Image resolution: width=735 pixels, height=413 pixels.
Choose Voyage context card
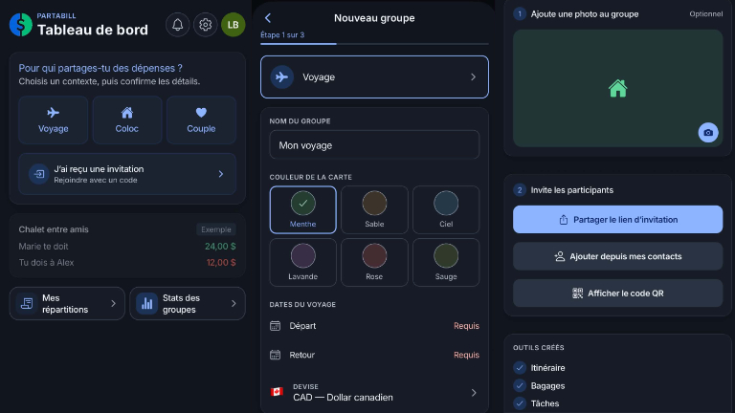pos(53,120)
